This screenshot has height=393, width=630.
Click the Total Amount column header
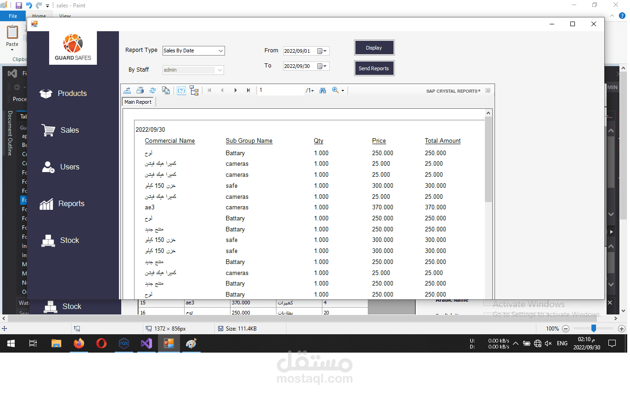pyautogui.click(x=443, y=141)
